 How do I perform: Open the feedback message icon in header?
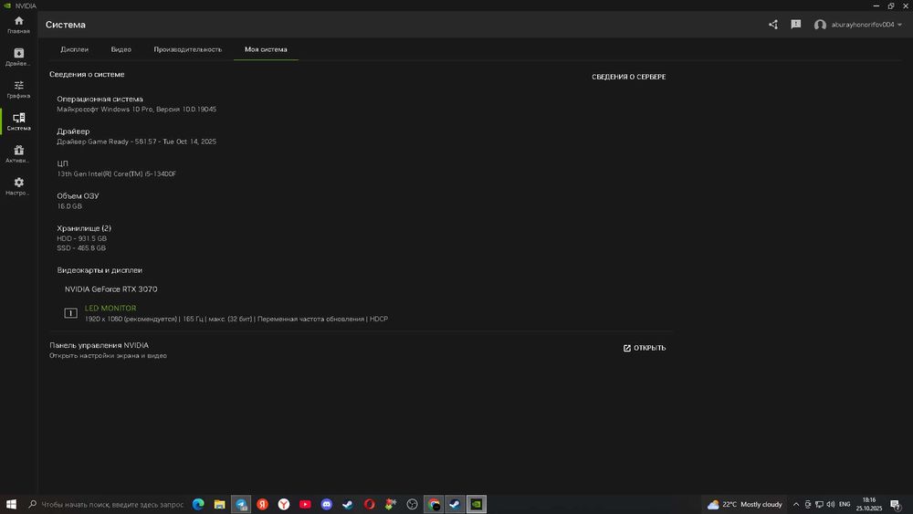pos(796,25)
